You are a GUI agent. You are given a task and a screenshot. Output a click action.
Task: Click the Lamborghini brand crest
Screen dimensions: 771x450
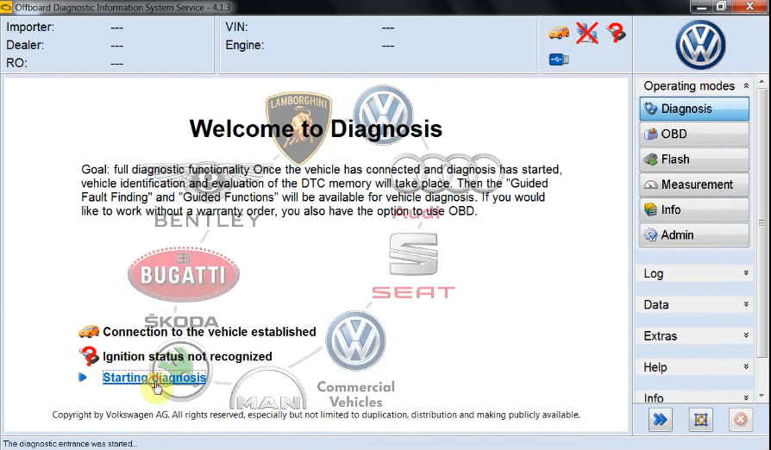tap(298, 128)
